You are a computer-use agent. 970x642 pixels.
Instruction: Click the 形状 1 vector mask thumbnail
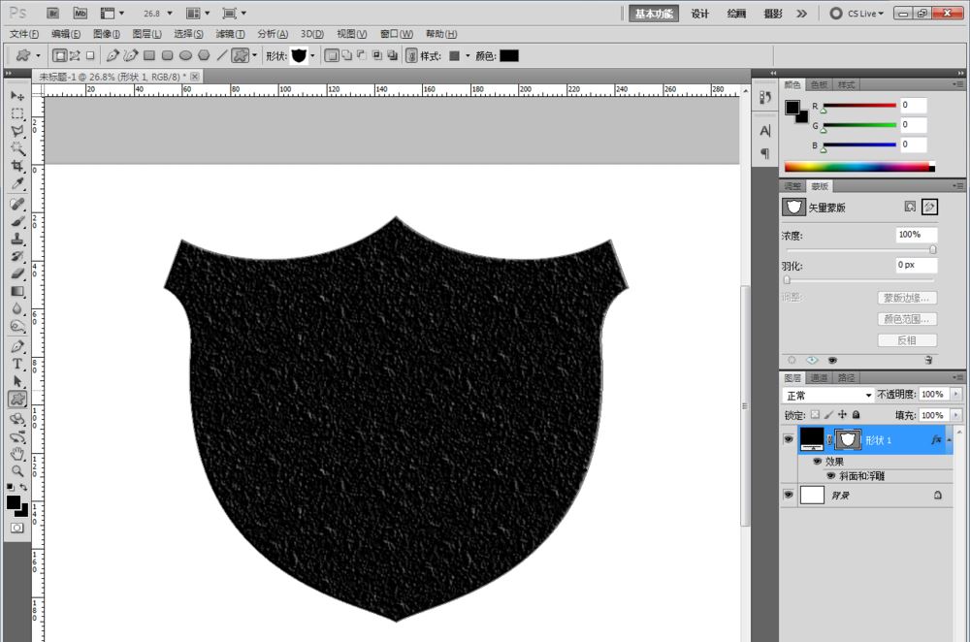point(848,439)
